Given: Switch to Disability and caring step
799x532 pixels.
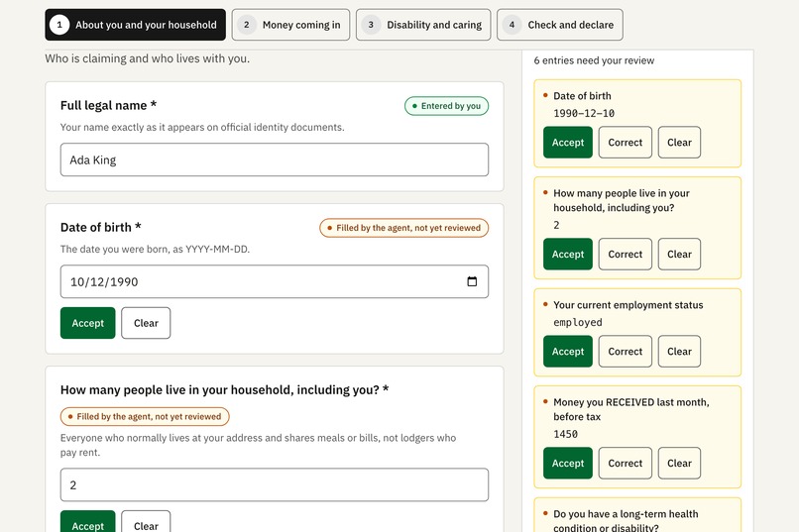Looking at the screenshot, I should tap(423, 25).
